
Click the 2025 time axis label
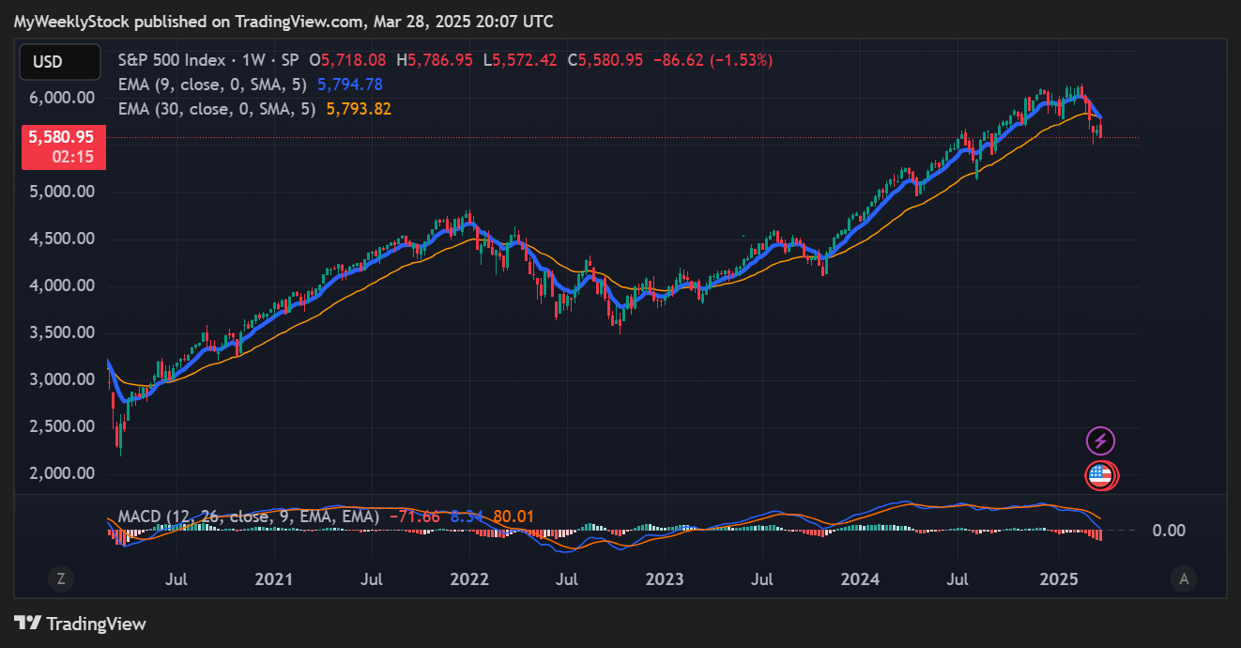coord(1060,579)
